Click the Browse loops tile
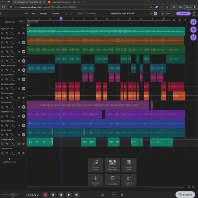This screenshot has width=198, height=198. [x=96, y=165]
